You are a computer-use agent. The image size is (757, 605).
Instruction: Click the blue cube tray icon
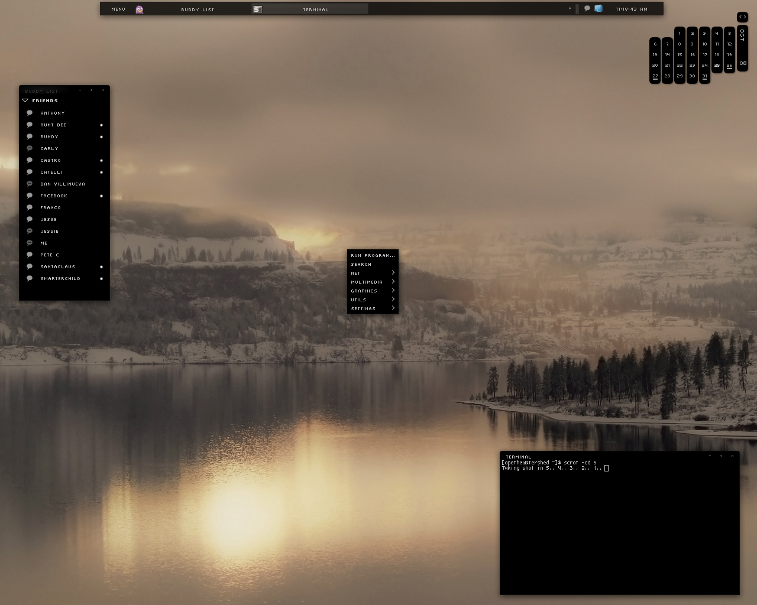(599, 8)
